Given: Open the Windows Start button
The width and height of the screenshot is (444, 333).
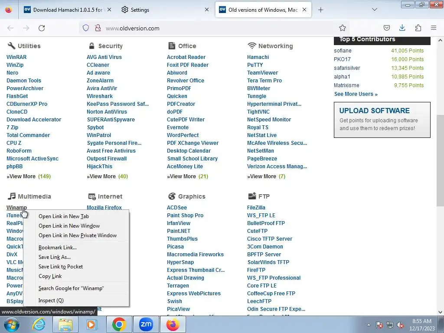Looking at the screenshot, I should tap(12, 324).
